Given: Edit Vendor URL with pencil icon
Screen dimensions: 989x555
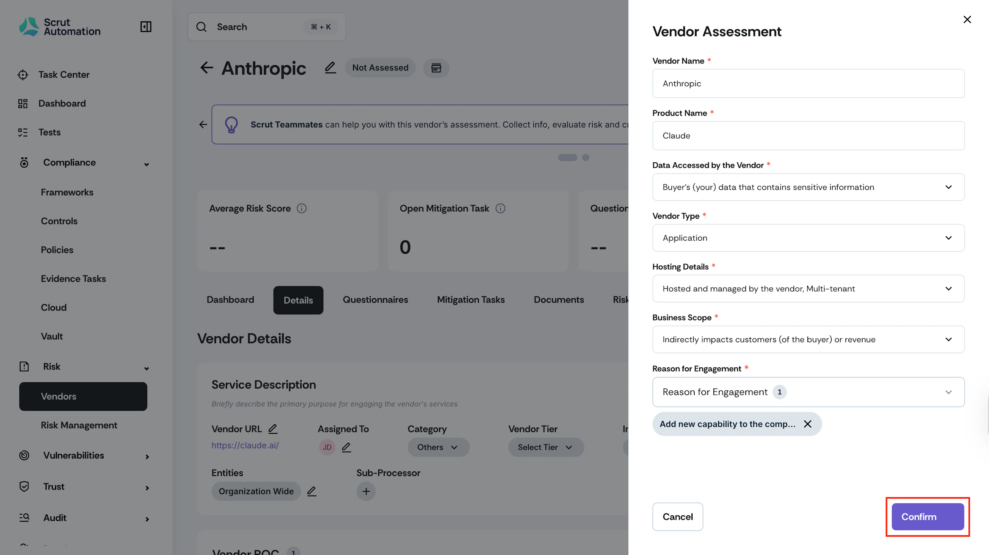Looking at the screenshot, I should click(x=272, y=428).
